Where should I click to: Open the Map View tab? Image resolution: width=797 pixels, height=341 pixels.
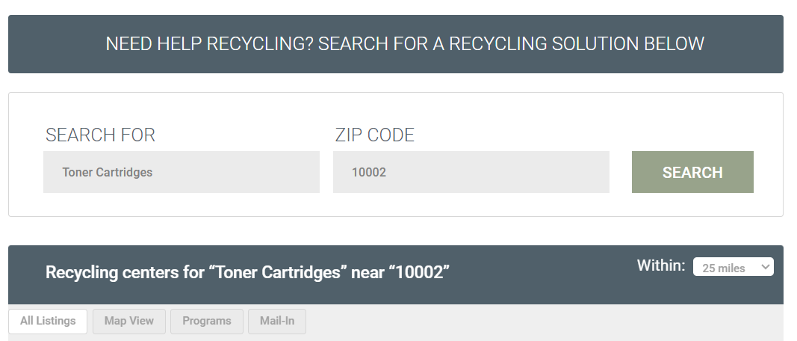click(129, 321)
